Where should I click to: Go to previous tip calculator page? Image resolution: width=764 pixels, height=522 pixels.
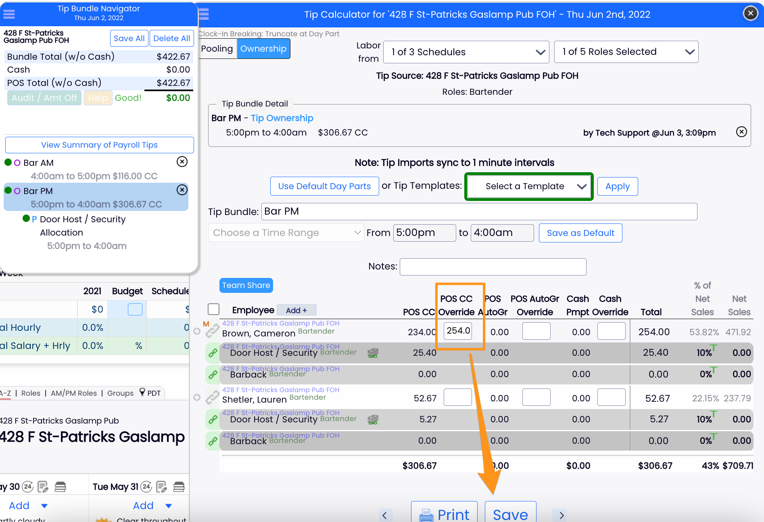coord(384,515)
